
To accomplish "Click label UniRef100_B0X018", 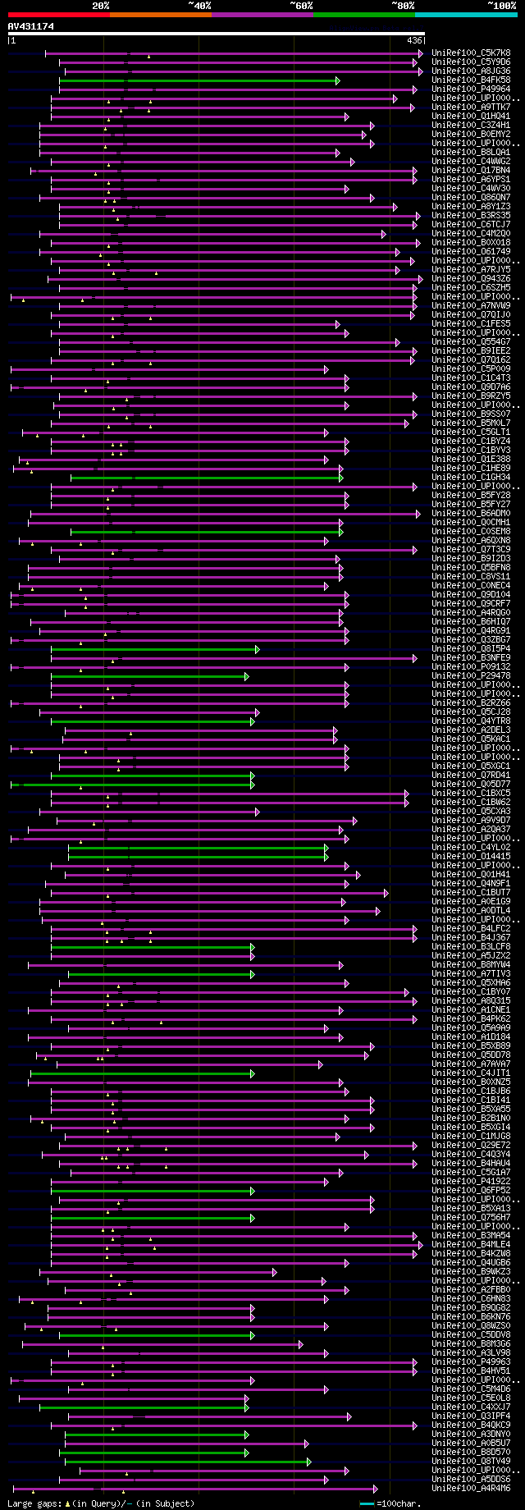I will [471, 242].
